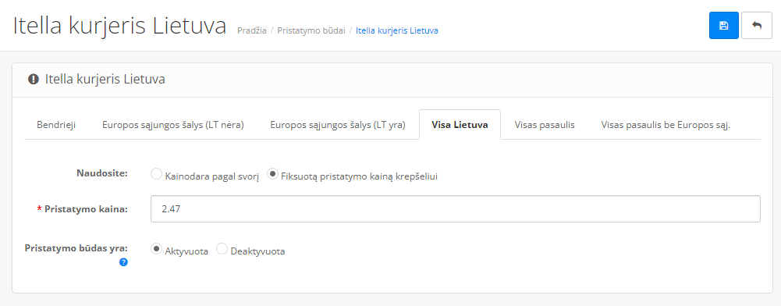The width and height of the screenshot is (781, 306).
Task: Switch to the Visas pasaulis tab
Action: click(545, 125)
